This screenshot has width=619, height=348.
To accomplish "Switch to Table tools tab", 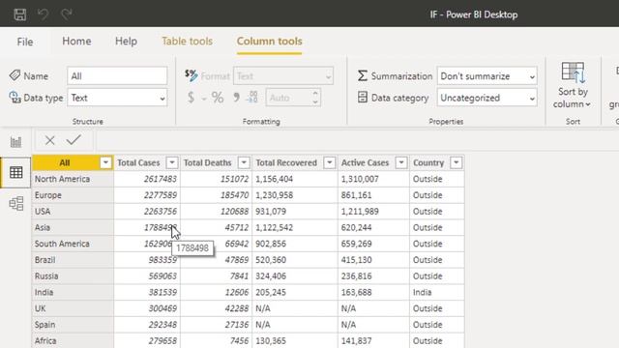I will [x=187, y=41].
